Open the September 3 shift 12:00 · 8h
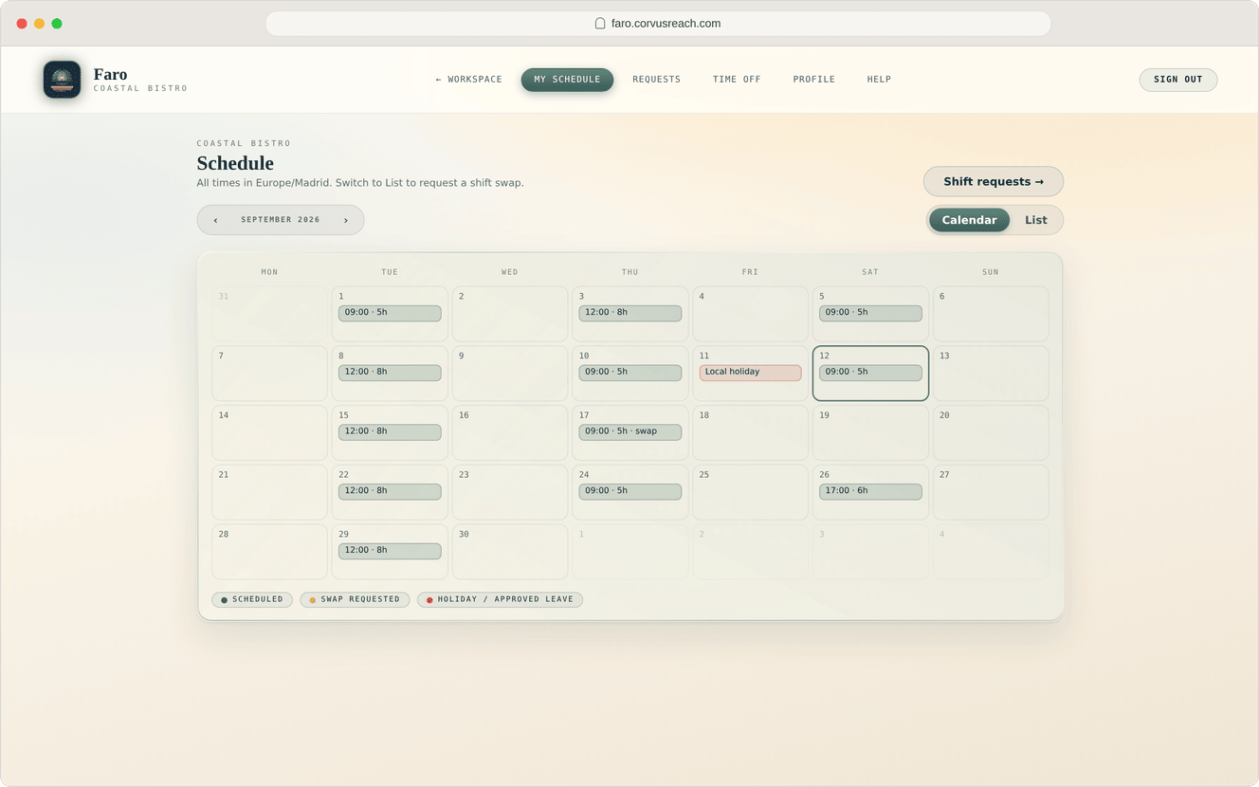The image size is (1259, 787). pos(630,313)
